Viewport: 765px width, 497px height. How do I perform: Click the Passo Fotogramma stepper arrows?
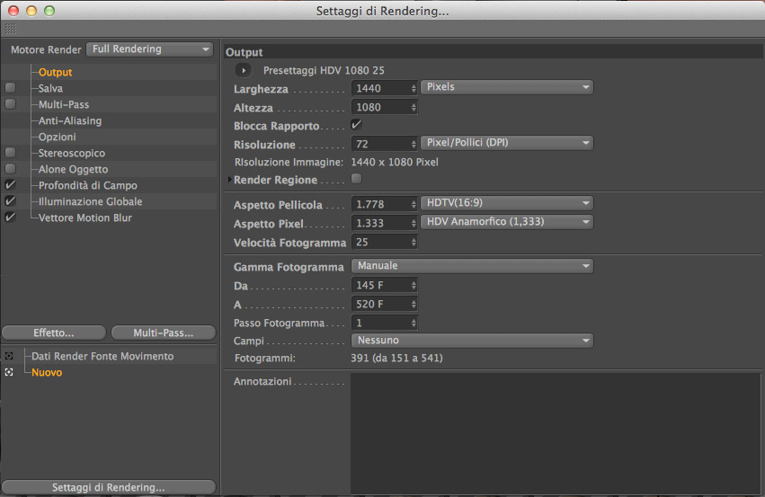(414, 323)
